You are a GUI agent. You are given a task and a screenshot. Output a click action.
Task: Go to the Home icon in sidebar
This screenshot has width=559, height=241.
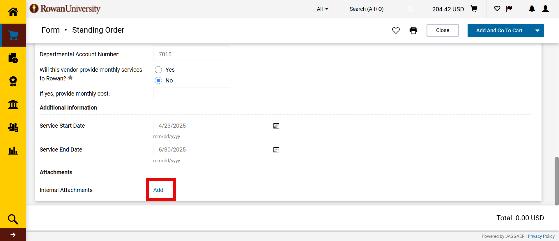(13, 12)
